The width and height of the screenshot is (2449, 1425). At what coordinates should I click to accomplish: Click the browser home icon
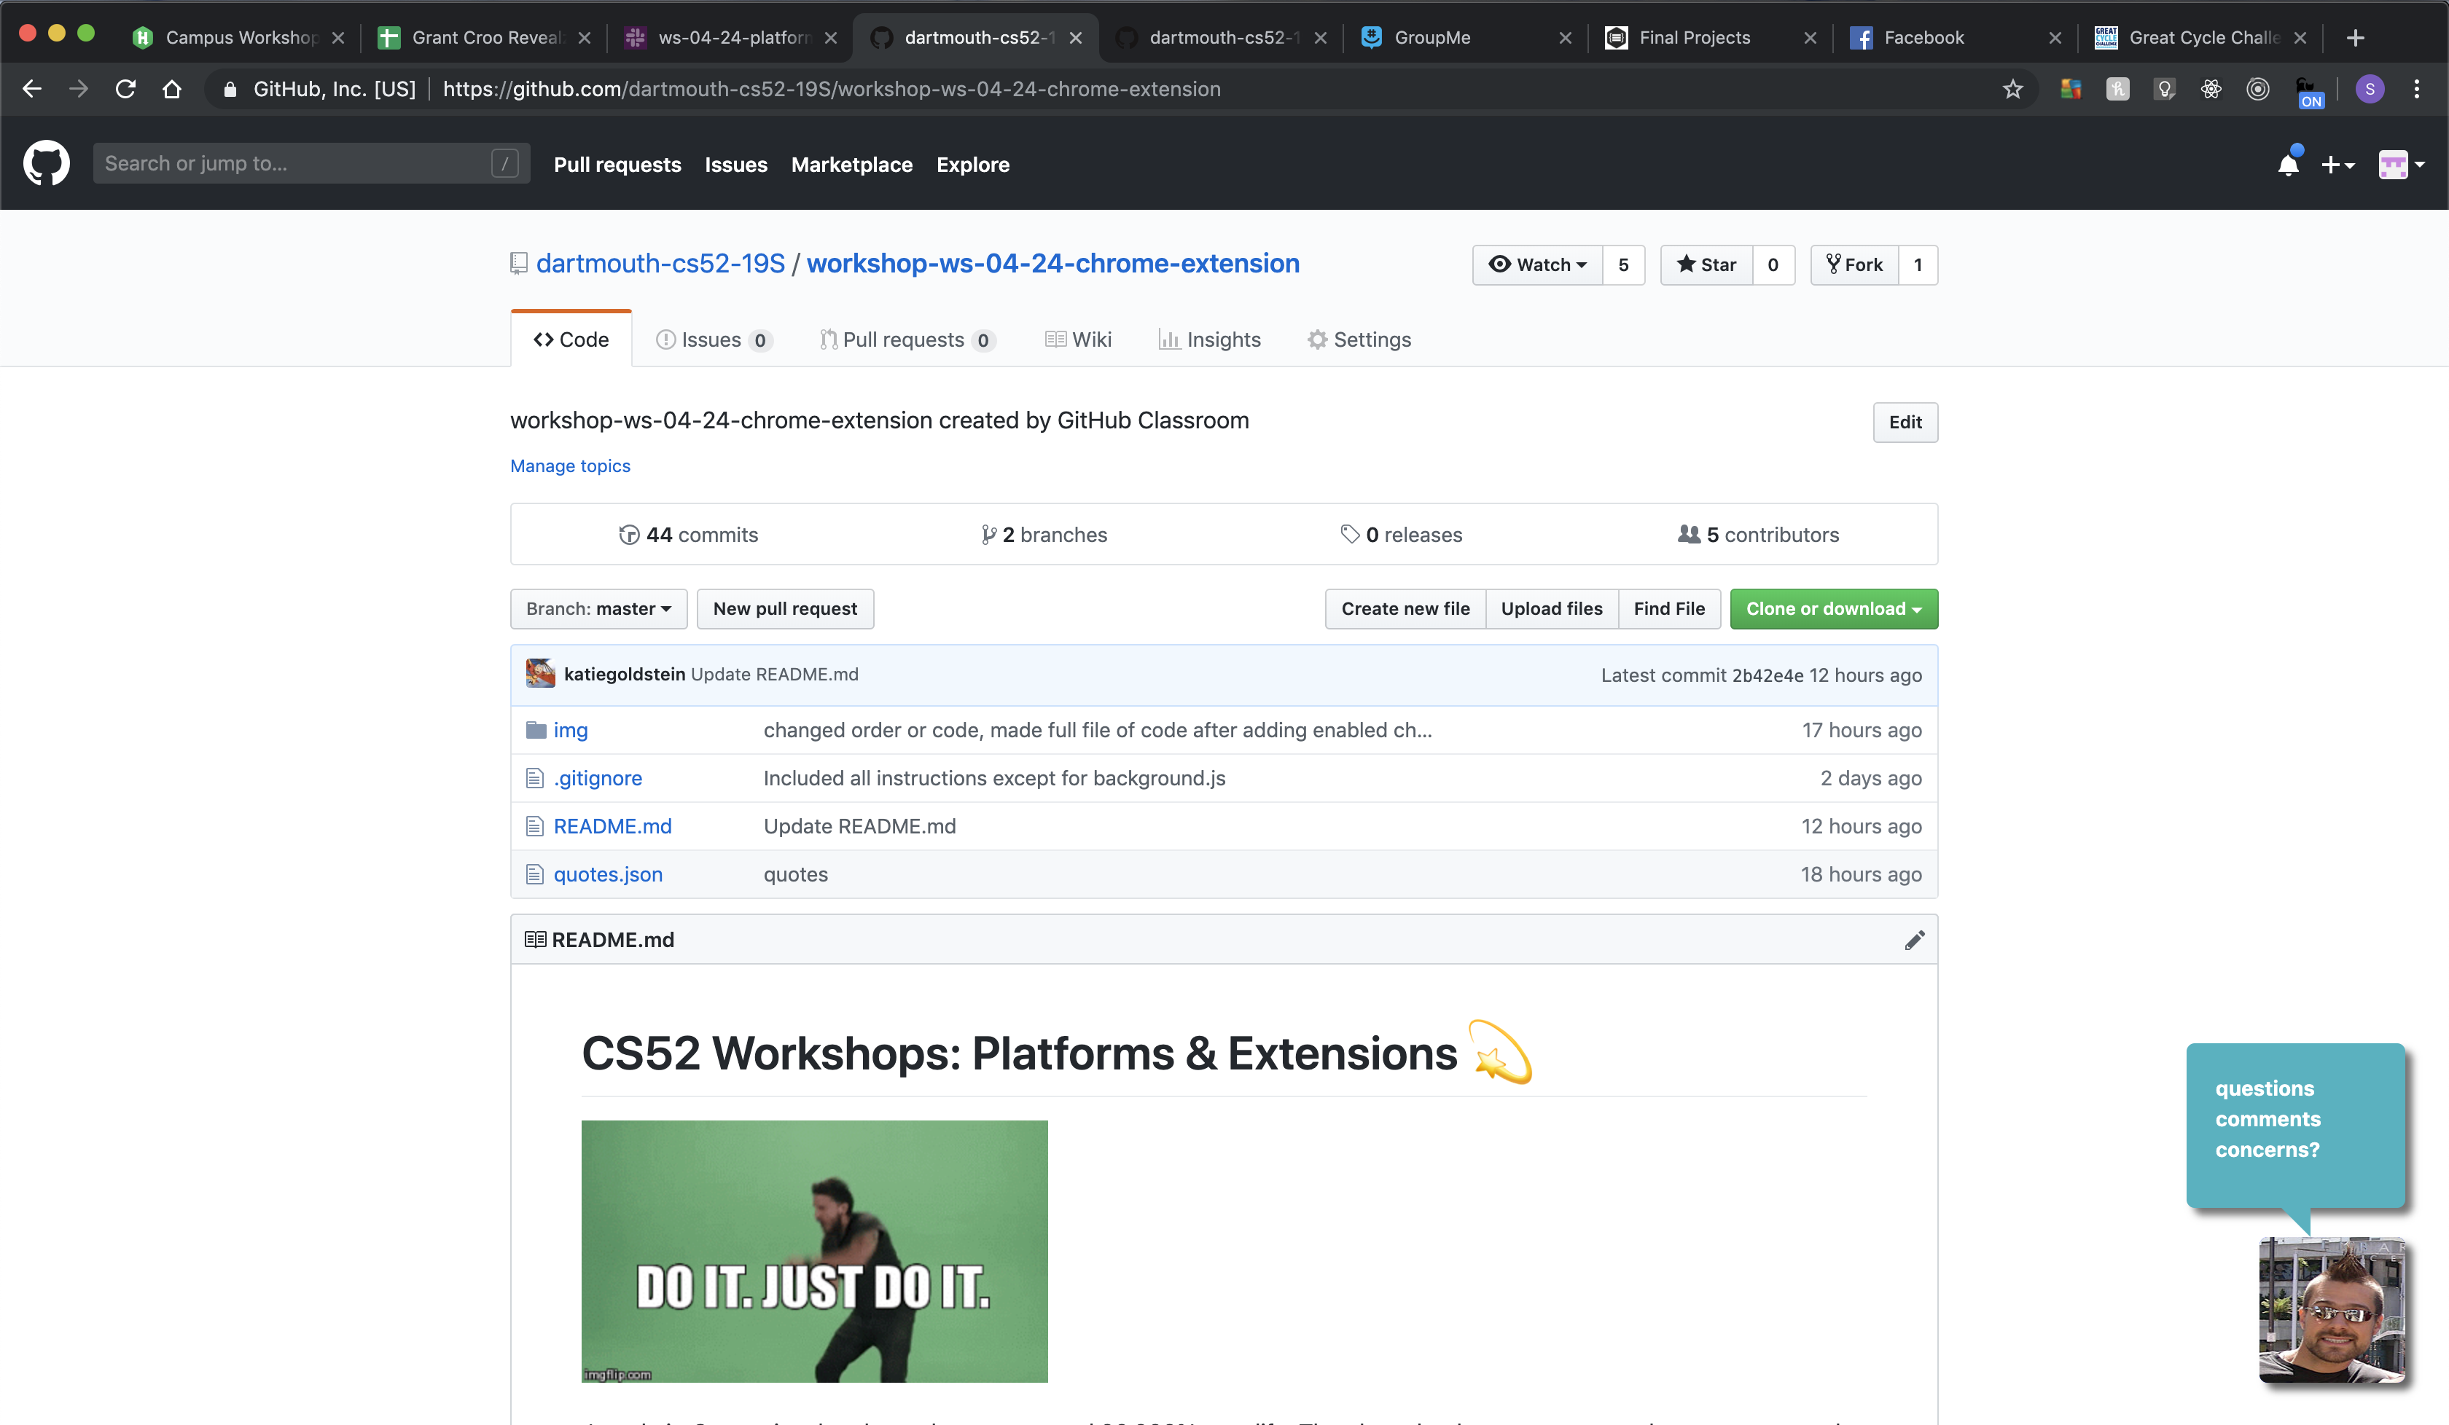172,90
